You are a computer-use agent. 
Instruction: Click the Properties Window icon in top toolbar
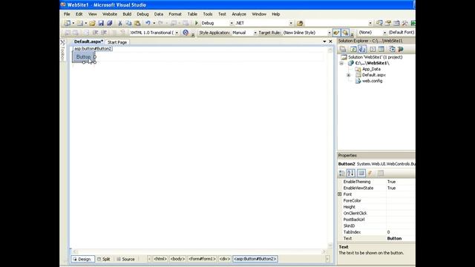point(387,23)
